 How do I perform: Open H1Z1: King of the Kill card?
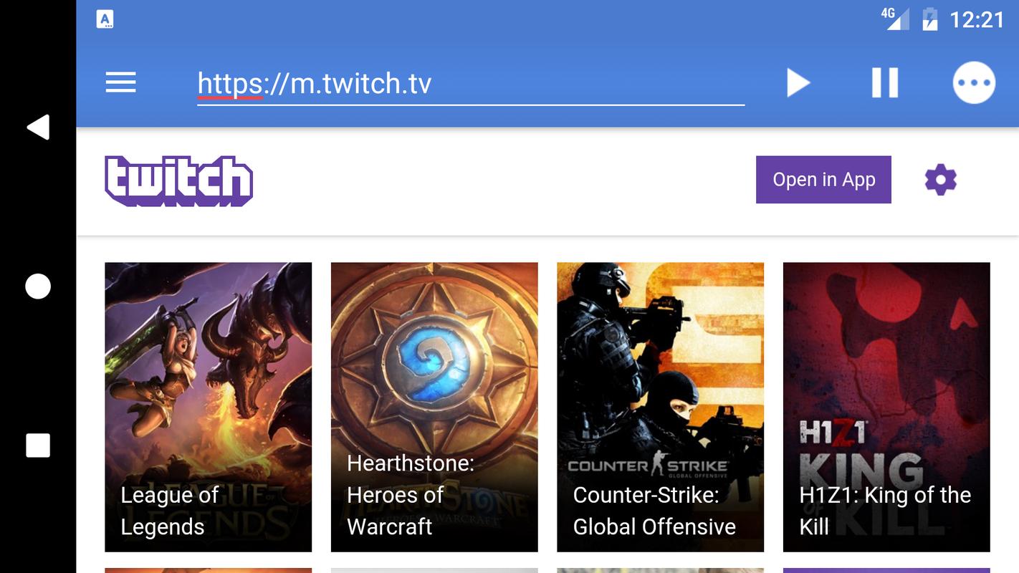coord(886,407)
